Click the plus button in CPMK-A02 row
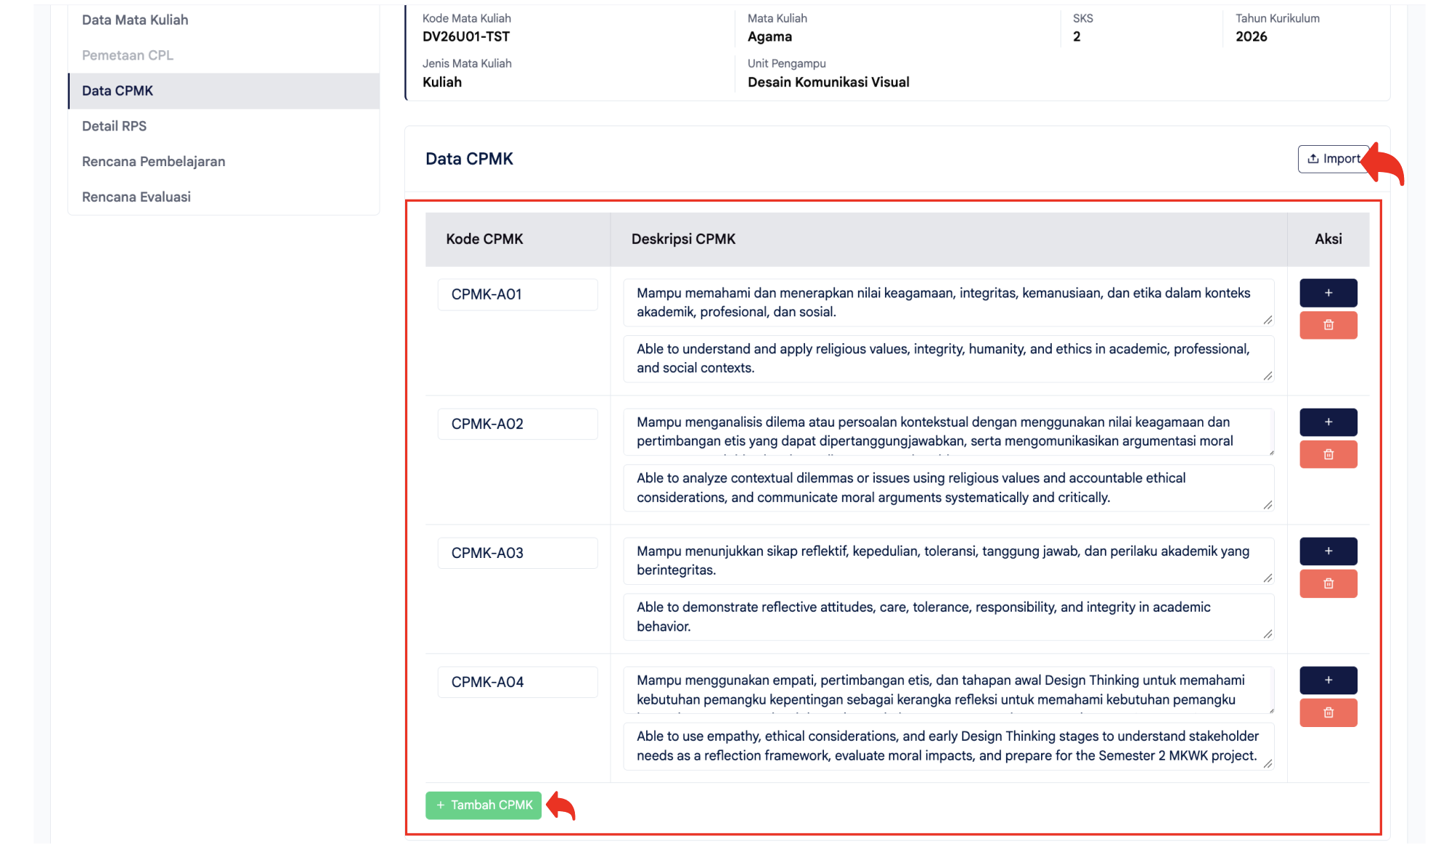The width and height of the screenshot is (1449, 862). pos(1328,422)
